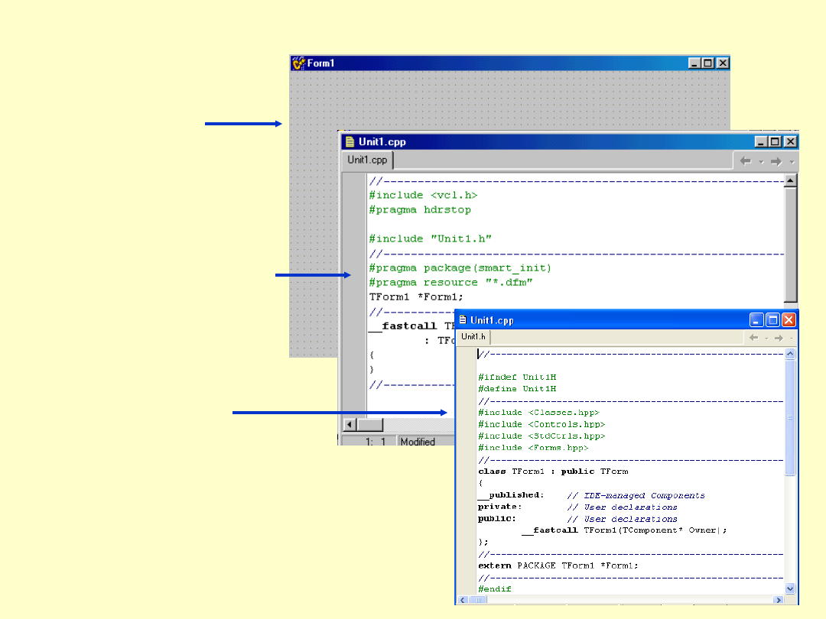Click the 'class TForm1 : public TForm' line
The image size is (826, 619).
coord(553,472)
